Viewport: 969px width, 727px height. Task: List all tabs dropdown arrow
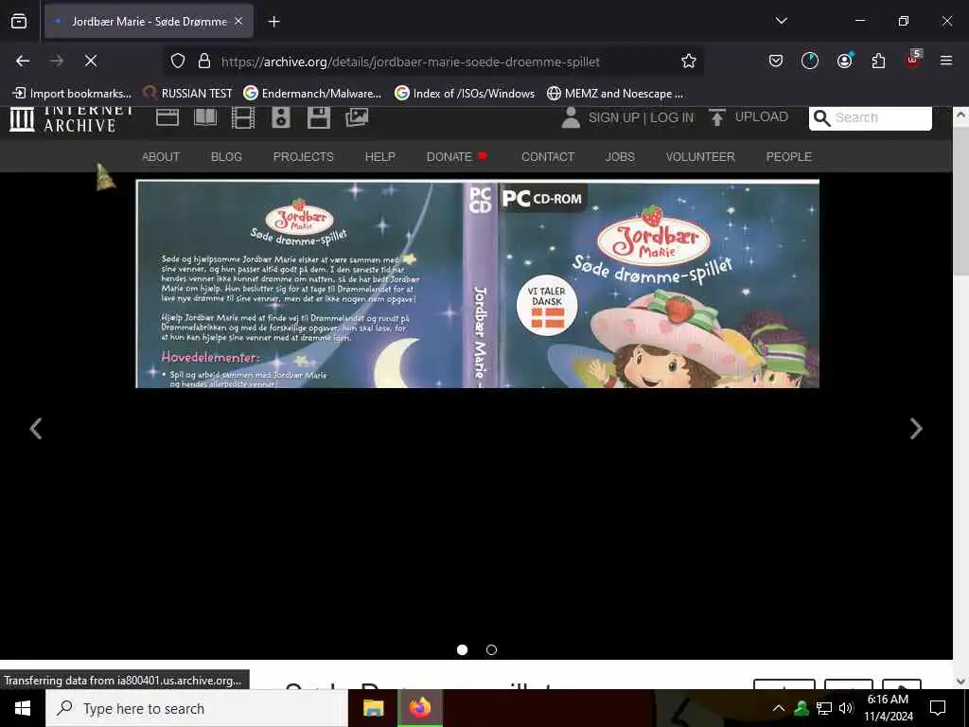click(x=781, y=21)
